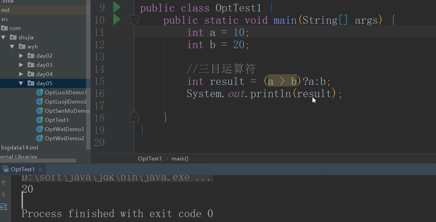Click value 20 on line 12
The height and width of the screenshot is (222, 436).
(239, 45)
